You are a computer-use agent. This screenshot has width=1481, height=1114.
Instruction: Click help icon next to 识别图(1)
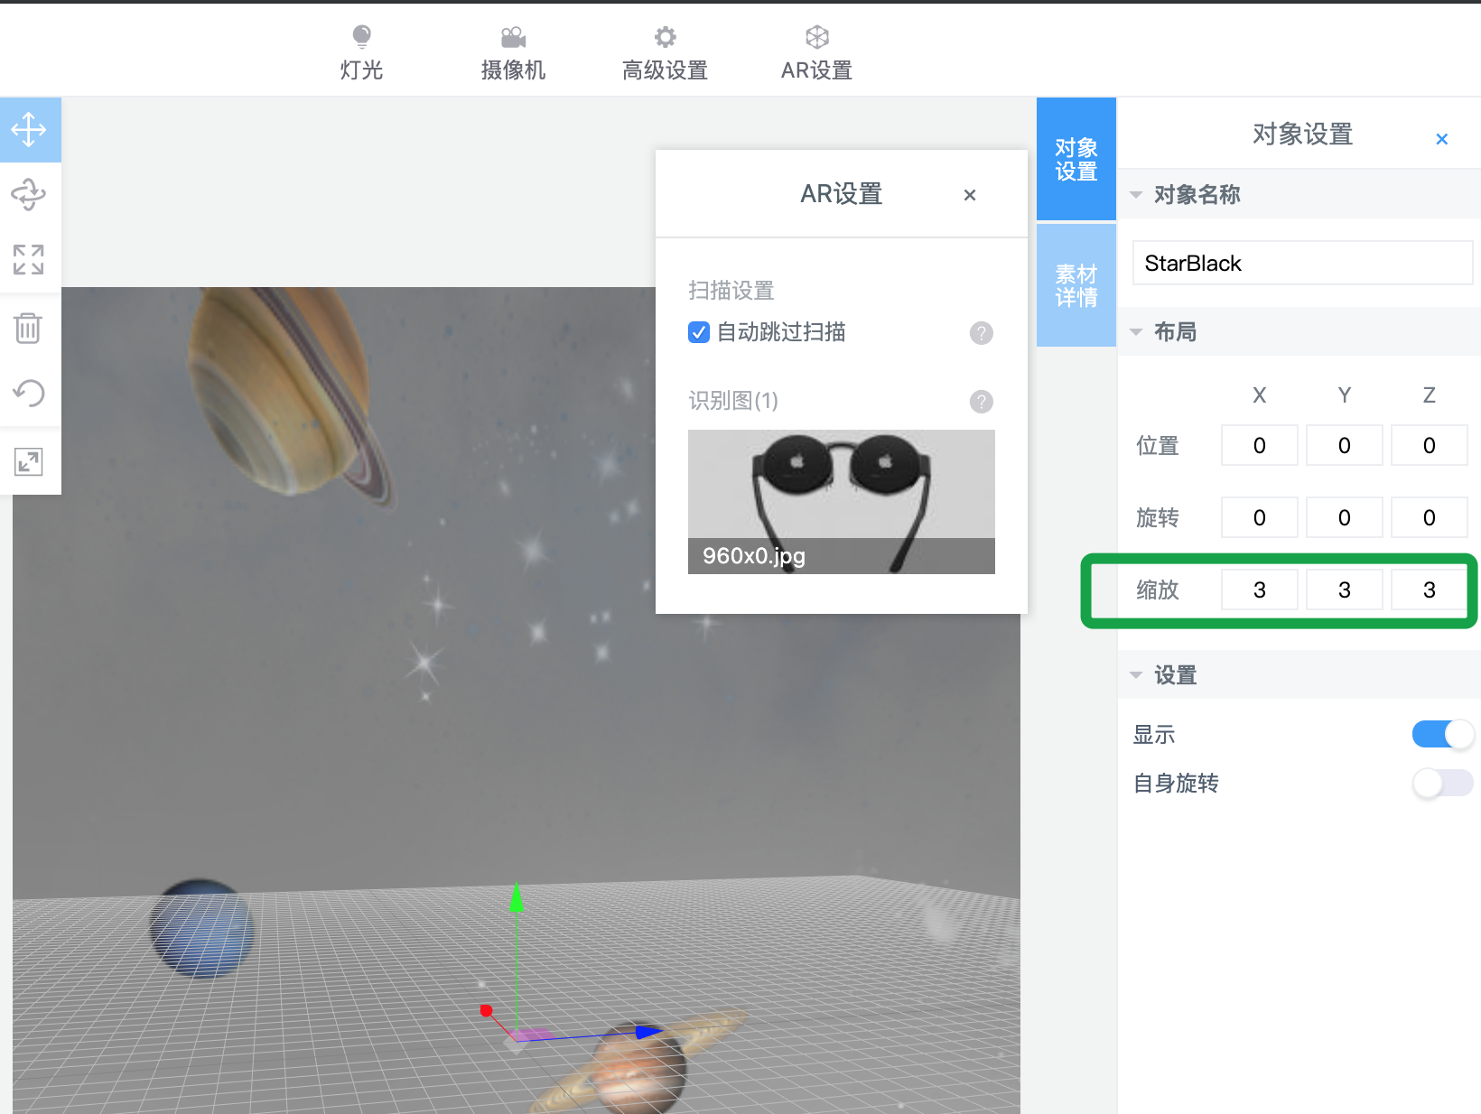pos(981,402)
